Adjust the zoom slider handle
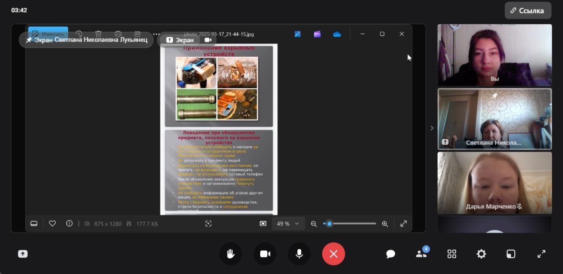563x274 pixels. pos(329,223)
